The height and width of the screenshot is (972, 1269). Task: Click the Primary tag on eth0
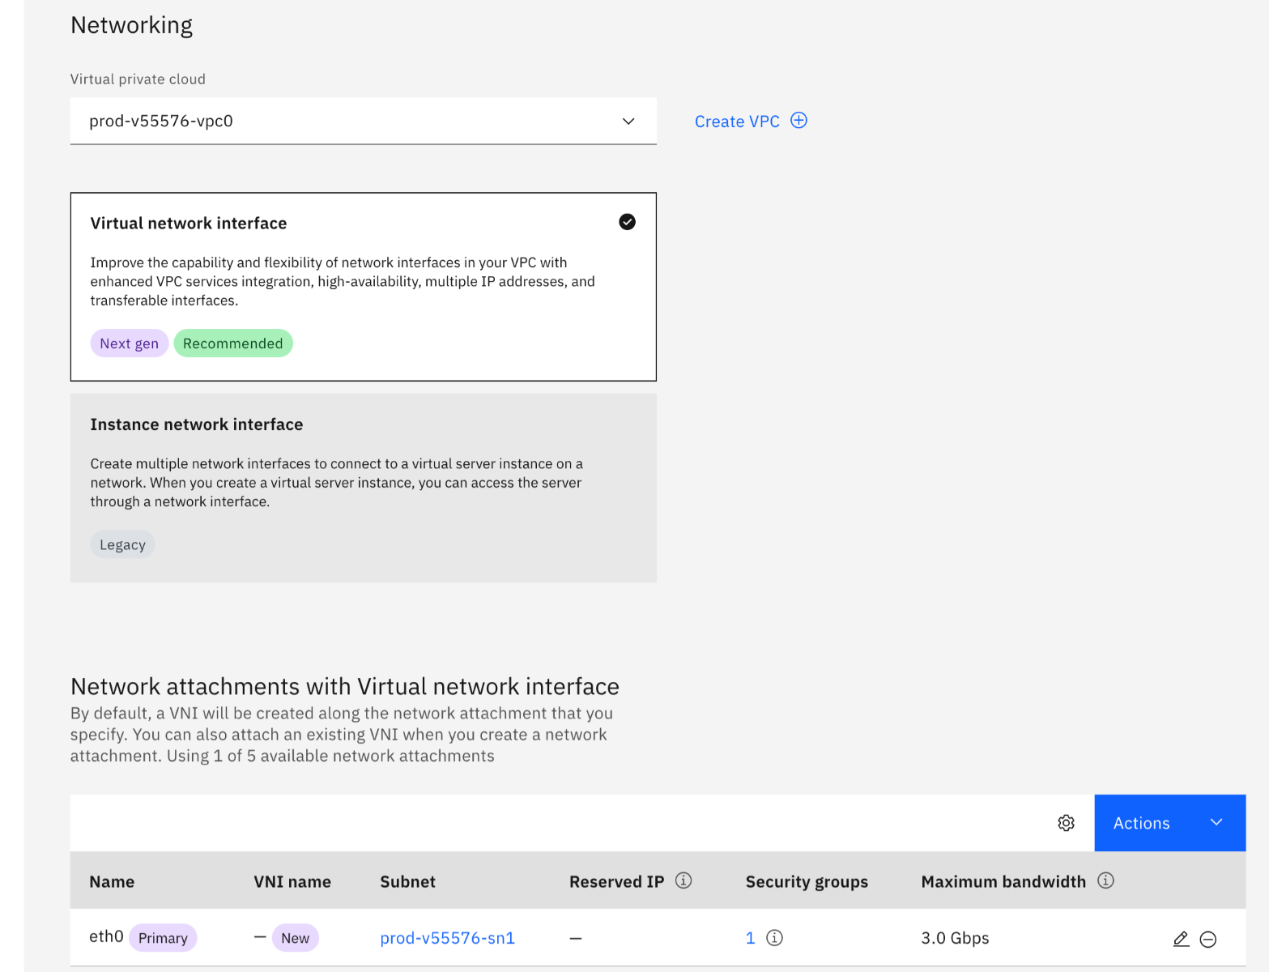[163, 938]
